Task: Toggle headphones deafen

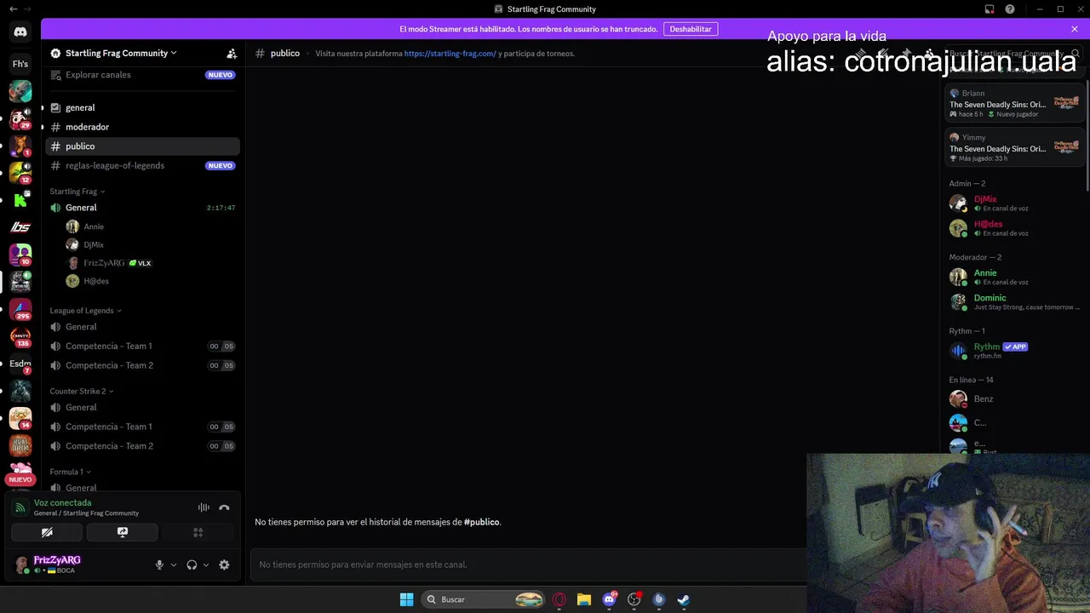Action: [x=192, y=564]
